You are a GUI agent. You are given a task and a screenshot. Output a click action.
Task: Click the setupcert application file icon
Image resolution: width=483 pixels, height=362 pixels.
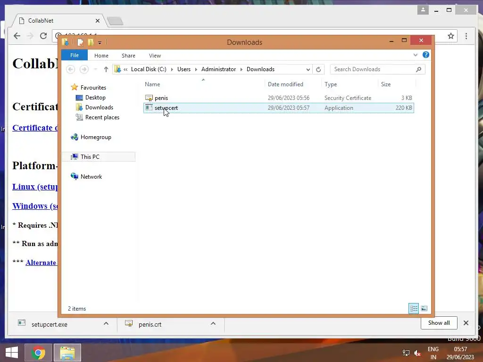click(x=149, y=107)
